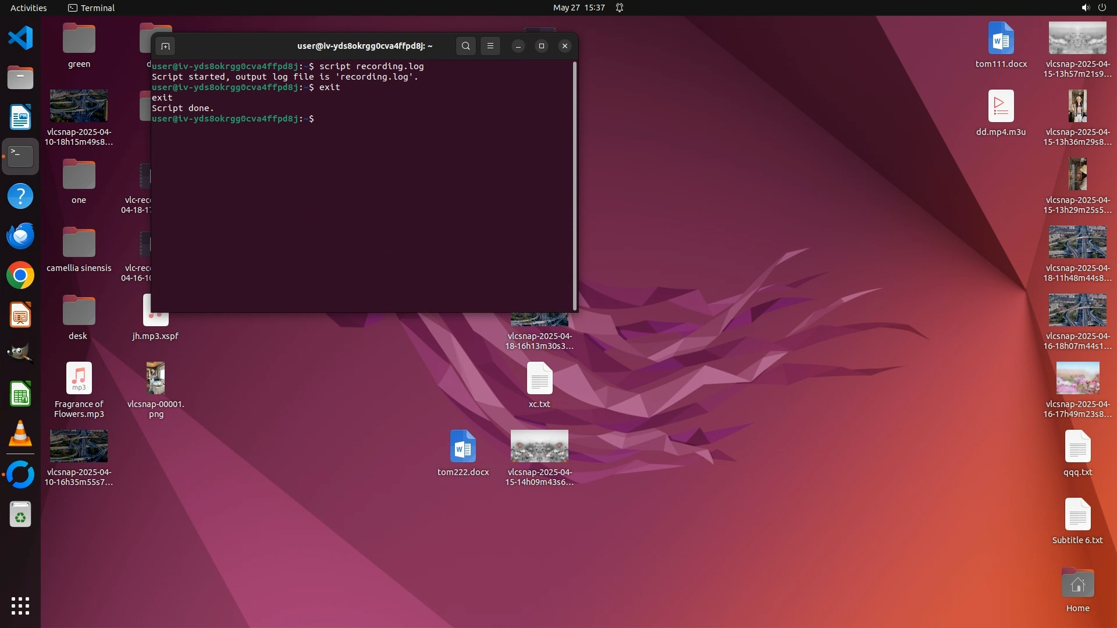Launch Google Chrome from the dock
The image size is (1117, 628).
[20, 276]
